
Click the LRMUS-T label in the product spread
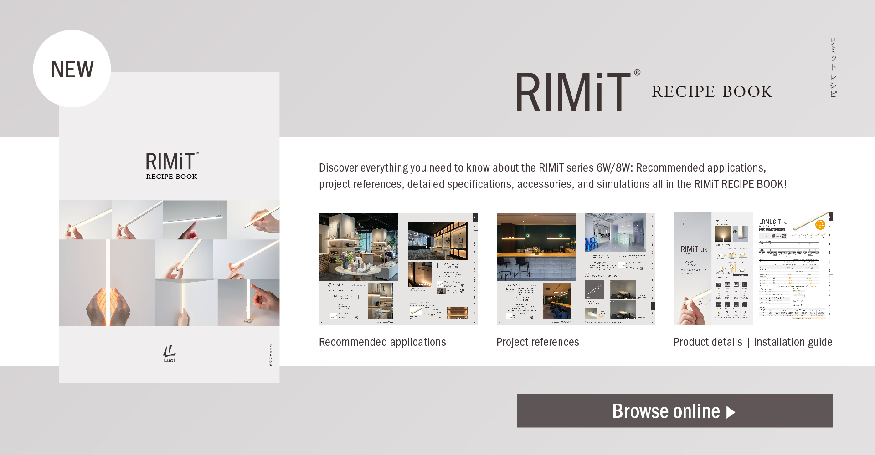point(770,222)
